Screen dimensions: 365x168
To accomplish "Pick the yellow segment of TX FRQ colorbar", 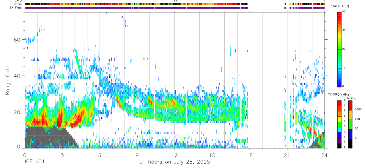I will [x=339, y=119].
